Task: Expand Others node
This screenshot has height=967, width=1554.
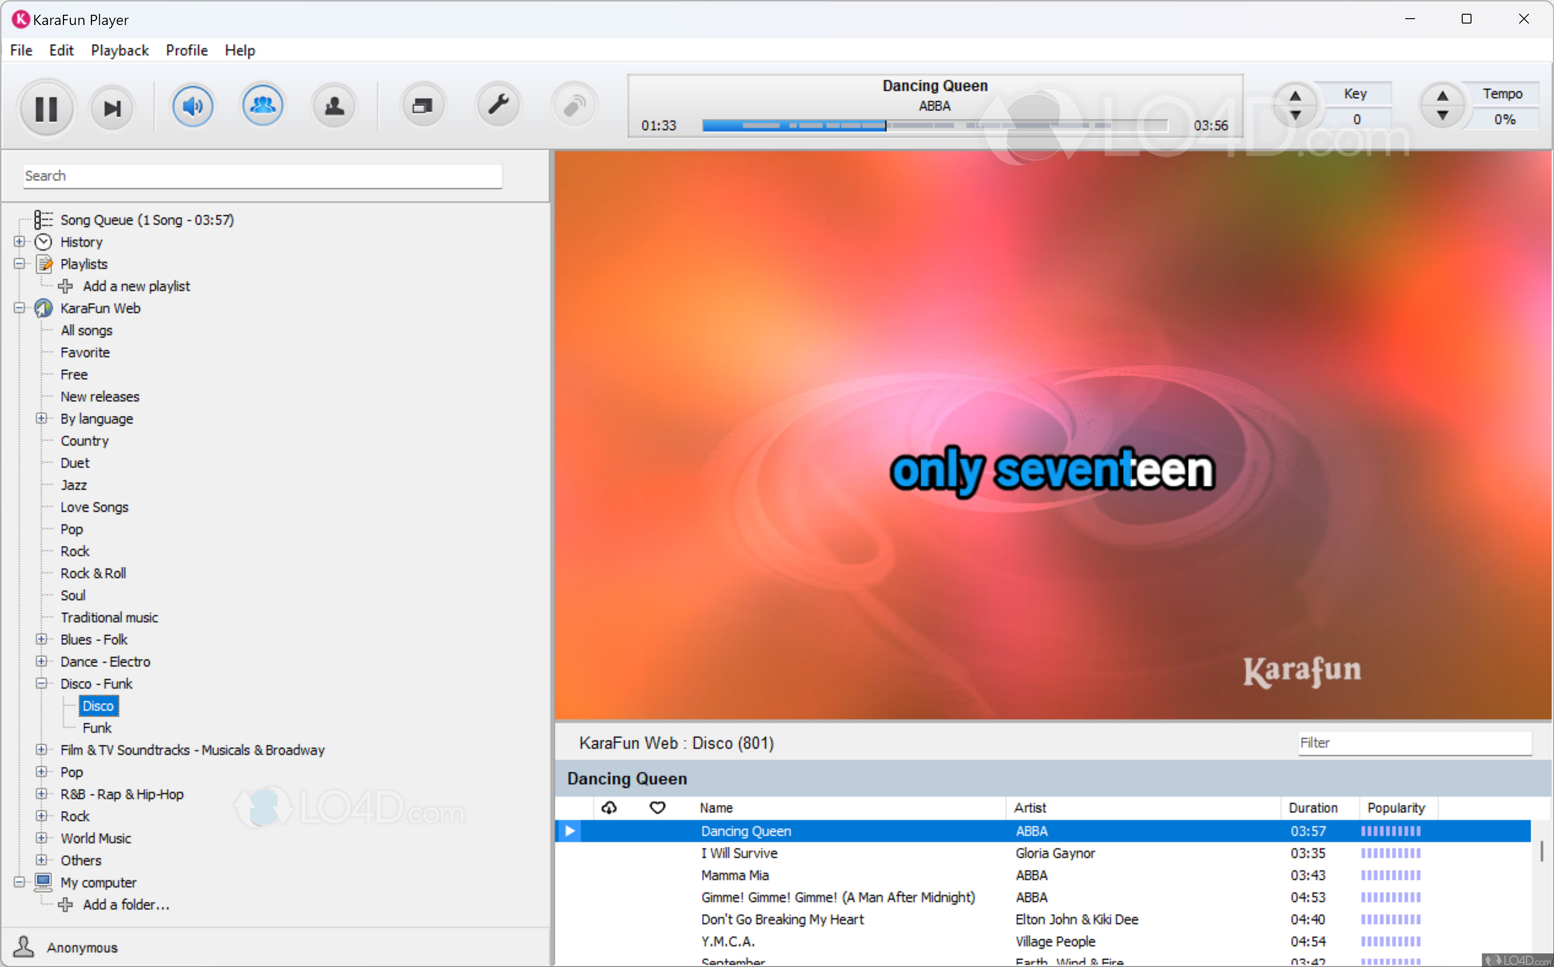Action: click(x=42, y=860)
